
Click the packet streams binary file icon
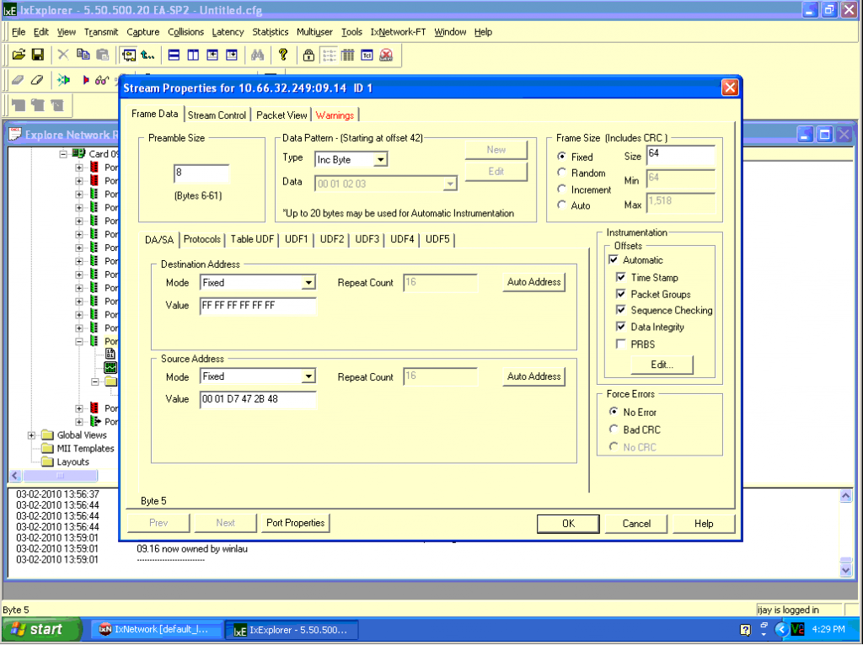click(x=110, y=354)
